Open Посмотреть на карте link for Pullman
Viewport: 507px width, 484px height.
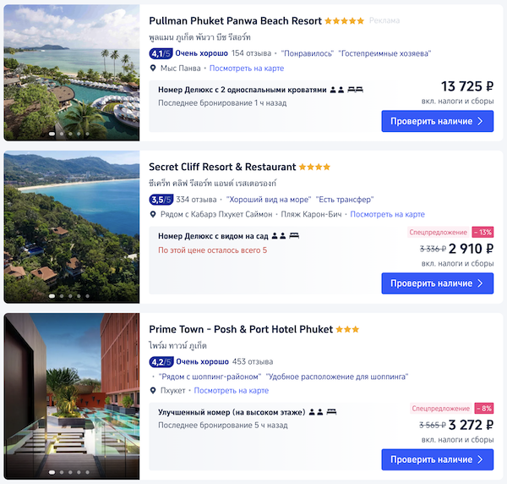(247, 69)
